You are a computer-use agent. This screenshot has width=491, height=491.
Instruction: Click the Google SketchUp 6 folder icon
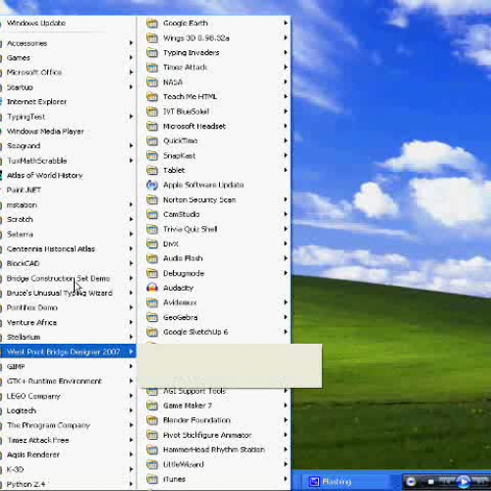(x=152, y=332)
